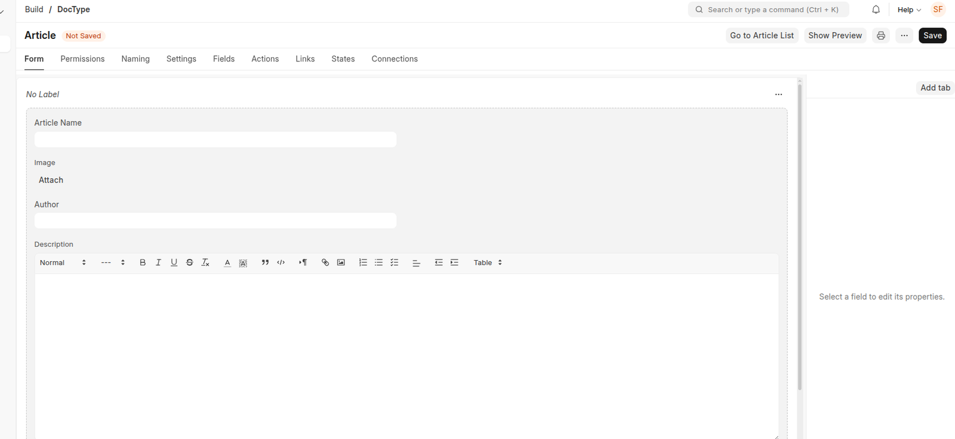Toggle ordered list formatting
955x439 pixels.
(363, 262)
